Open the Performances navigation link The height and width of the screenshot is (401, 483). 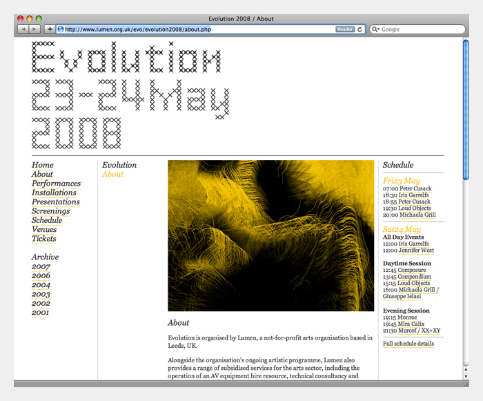[x=56, y=184]
